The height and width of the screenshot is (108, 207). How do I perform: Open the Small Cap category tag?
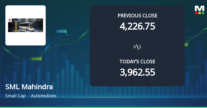pos(15,96)
